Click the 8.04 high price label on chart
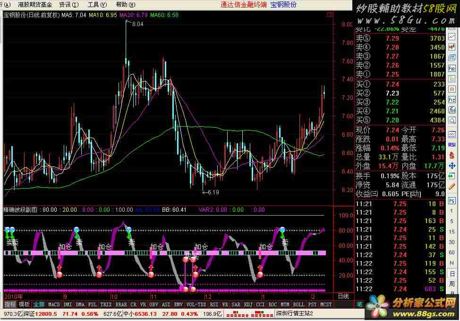Screen dimensions: 460x321 (137, 24)
